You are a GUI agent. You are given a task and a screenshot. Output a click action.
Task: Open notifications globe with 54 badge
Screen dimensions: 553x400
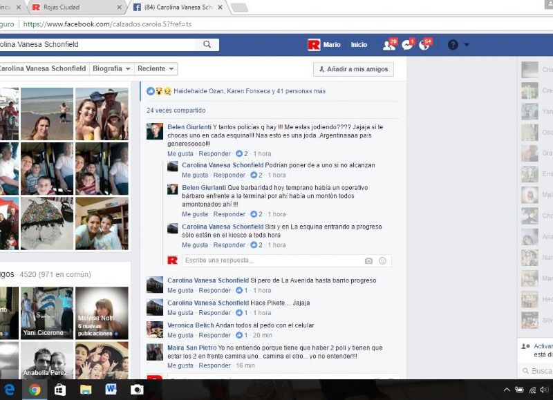[425, 44]
